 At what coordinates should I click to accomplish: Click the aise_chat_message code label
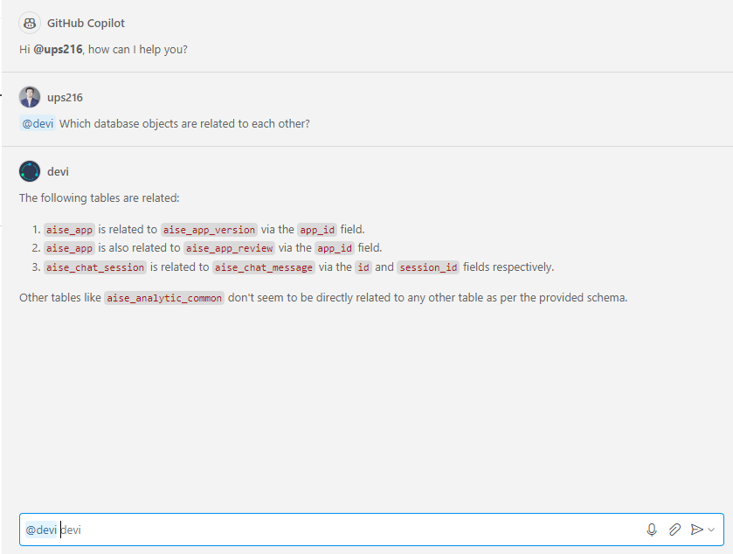264,267
